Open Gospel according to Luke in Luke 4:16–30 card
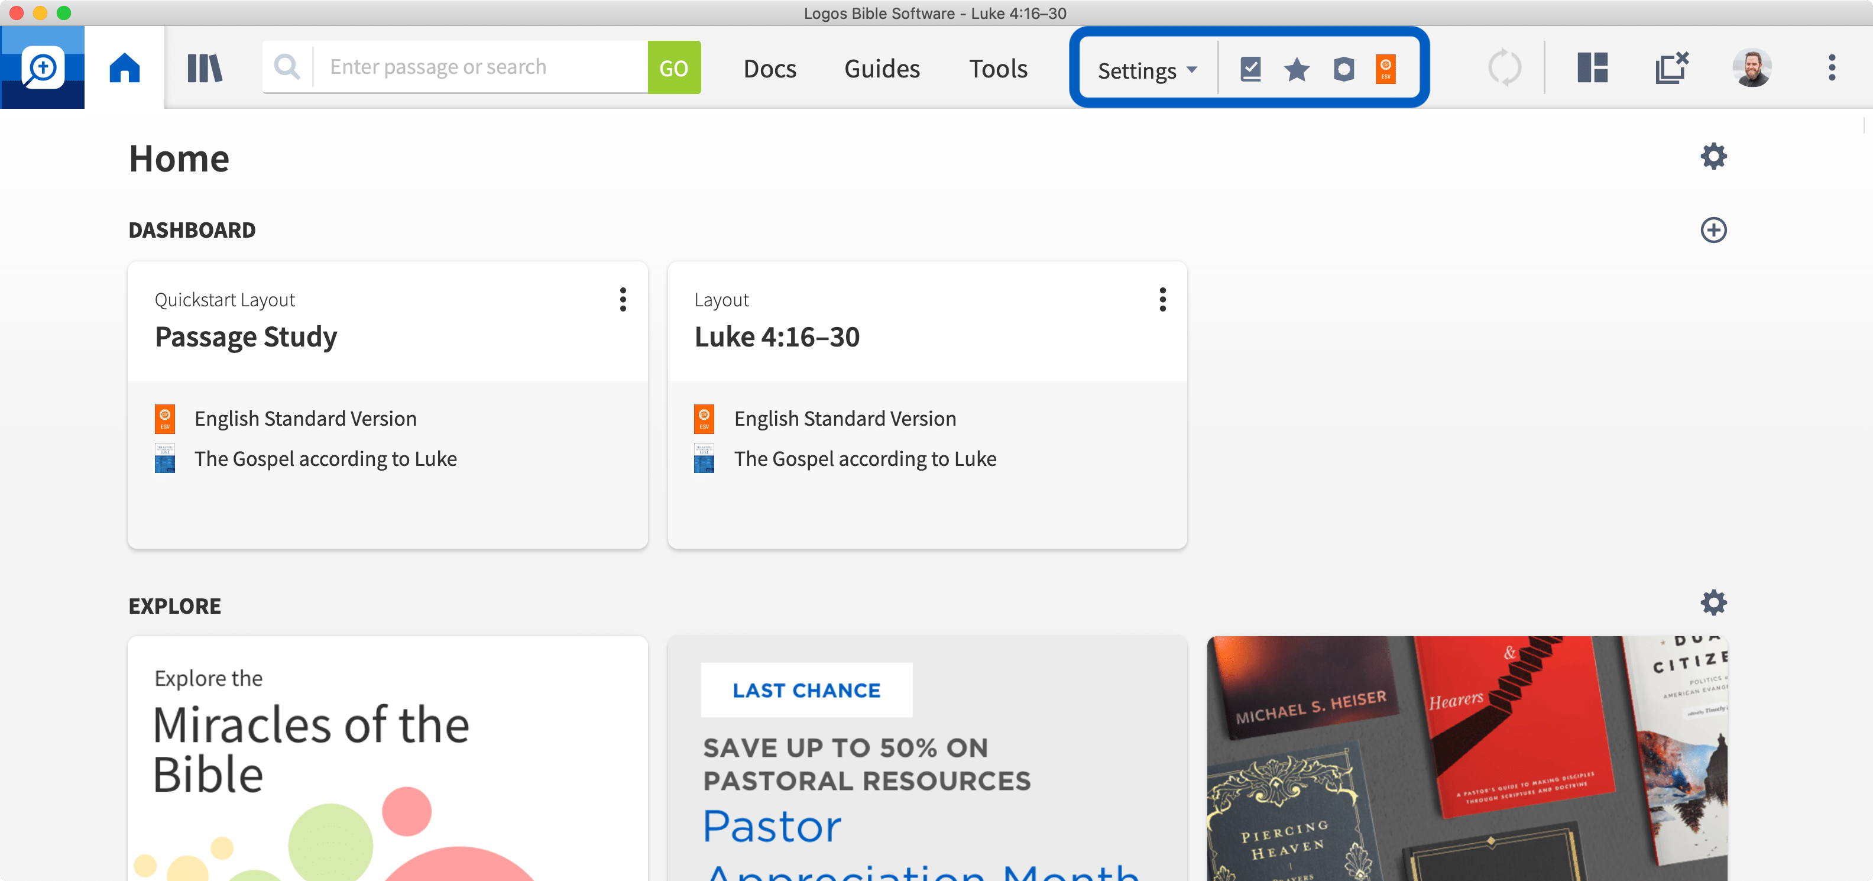Viewport: 1873px width, 881px height. (865, 459)
